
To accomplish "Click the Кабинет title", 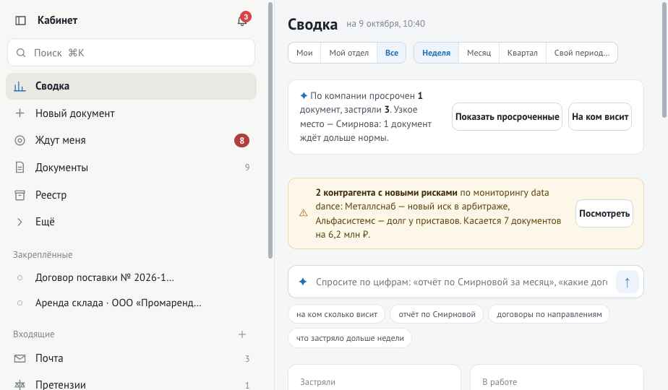I will point(57,20).
